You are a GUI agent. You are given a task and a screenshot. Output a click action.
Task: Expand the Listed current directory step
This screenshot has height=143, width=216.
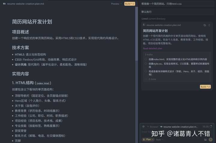tap(154, 19)
